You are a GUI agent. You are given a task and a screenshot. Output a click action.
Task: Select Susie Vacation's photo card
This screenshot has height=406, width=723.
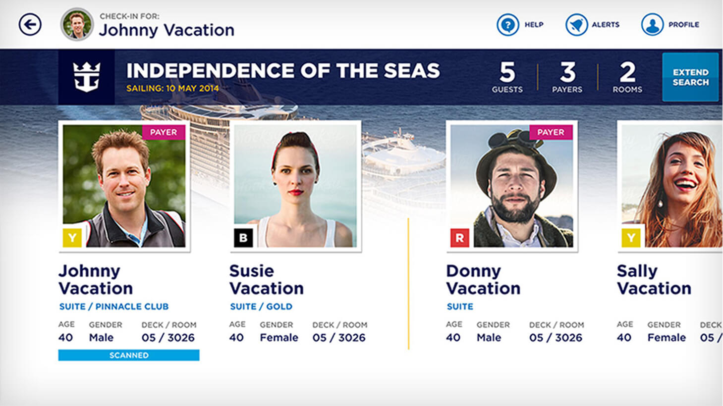pyautogui.click(x=295, y=186)
